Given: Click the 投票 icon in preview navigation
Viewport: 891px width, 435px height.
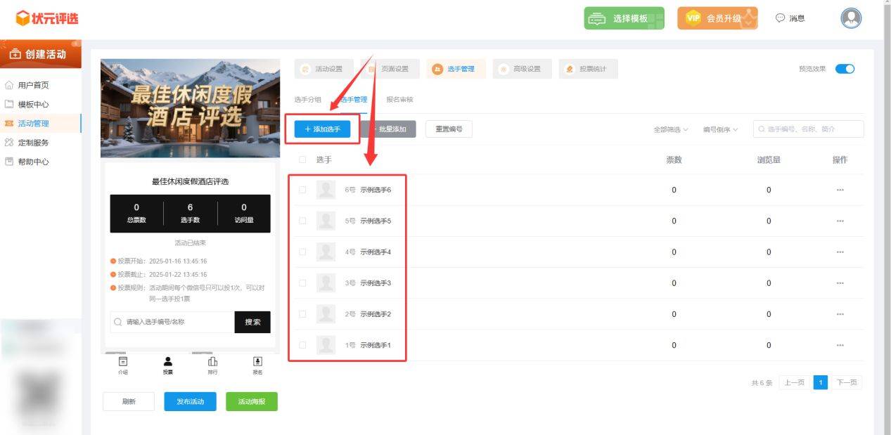Looking at the screenshot, I should click(168, 364).
